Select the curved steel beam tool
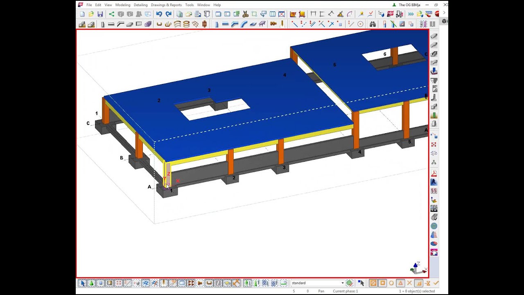The height and width of the screenshot is (295, 524). pyautogui.click(x=243, y=24)
